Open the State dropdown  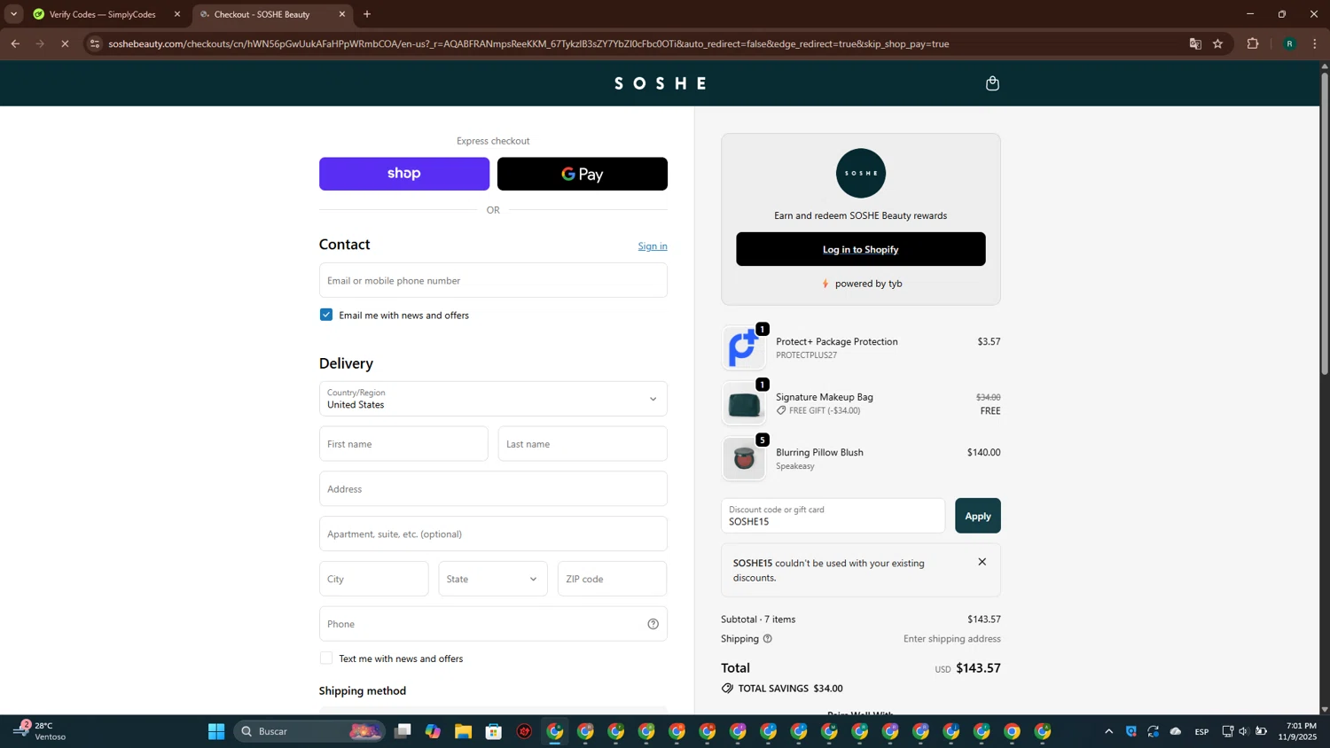[x=493, y=579]
